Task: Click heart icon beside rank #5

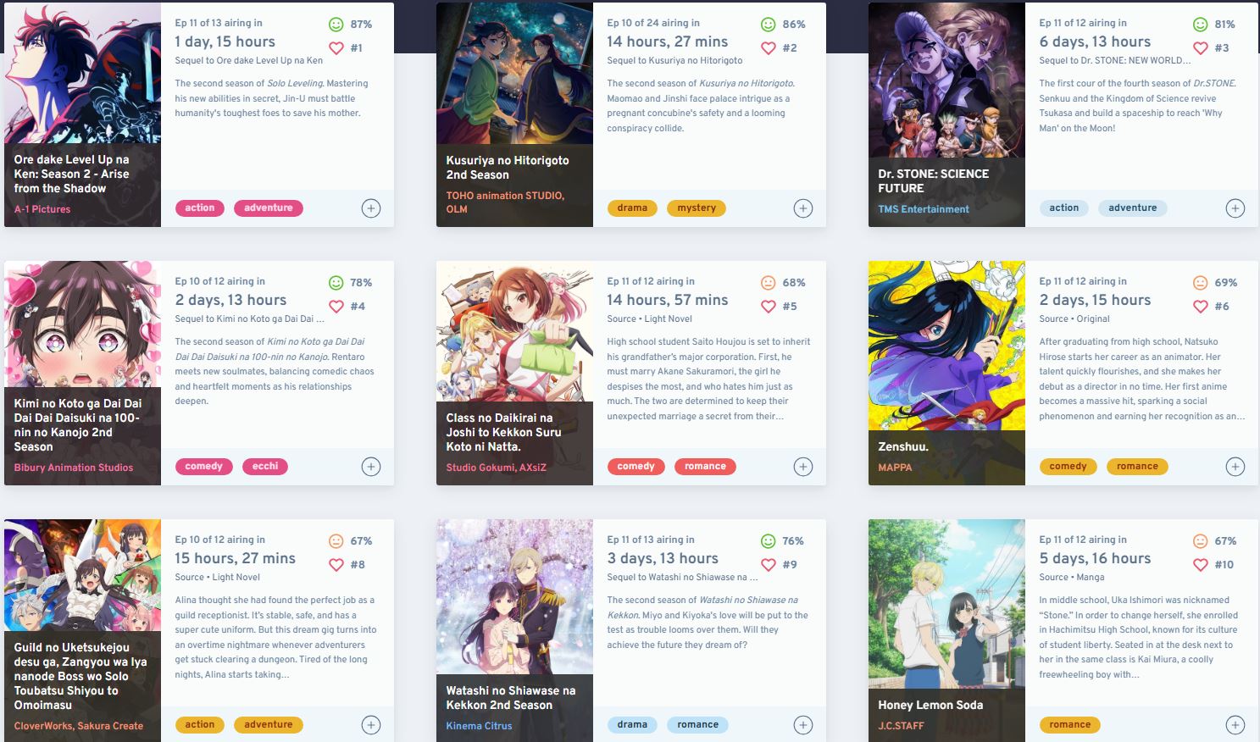Action: (769, 307)
